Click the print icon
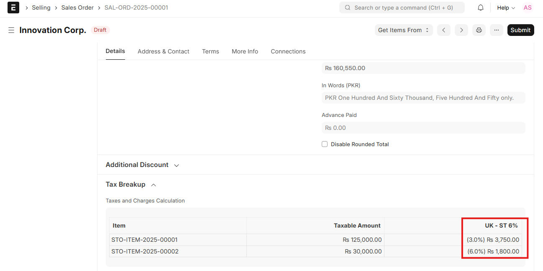 click(479, 30)
